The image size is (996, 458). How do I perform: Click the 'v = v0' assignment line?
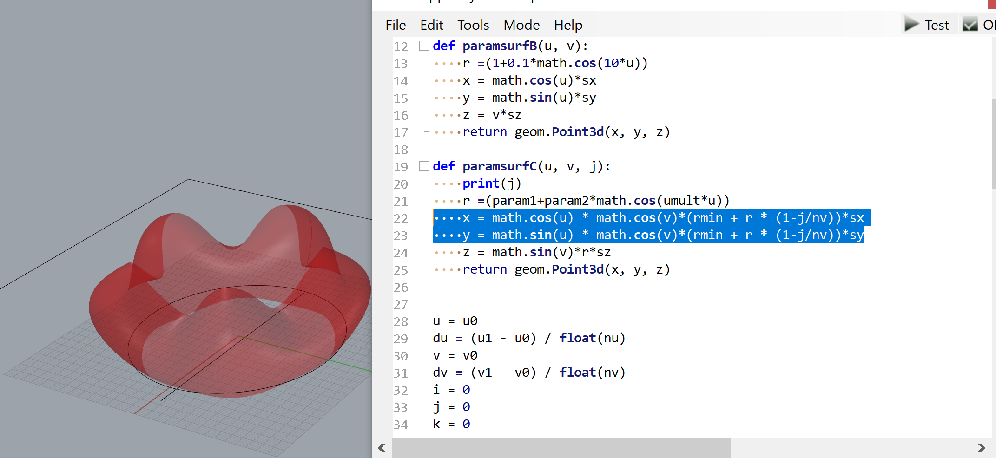455,355
